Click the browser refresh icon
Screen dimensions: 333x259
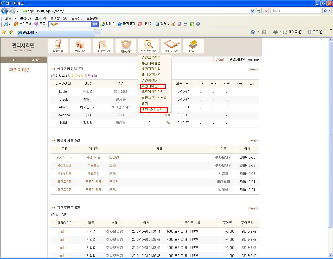pos(259,11)
